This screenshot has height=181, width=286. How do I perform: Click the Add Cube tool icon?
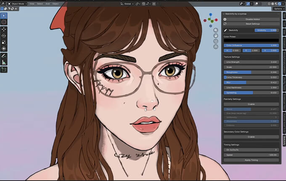[x=4, y=70]
